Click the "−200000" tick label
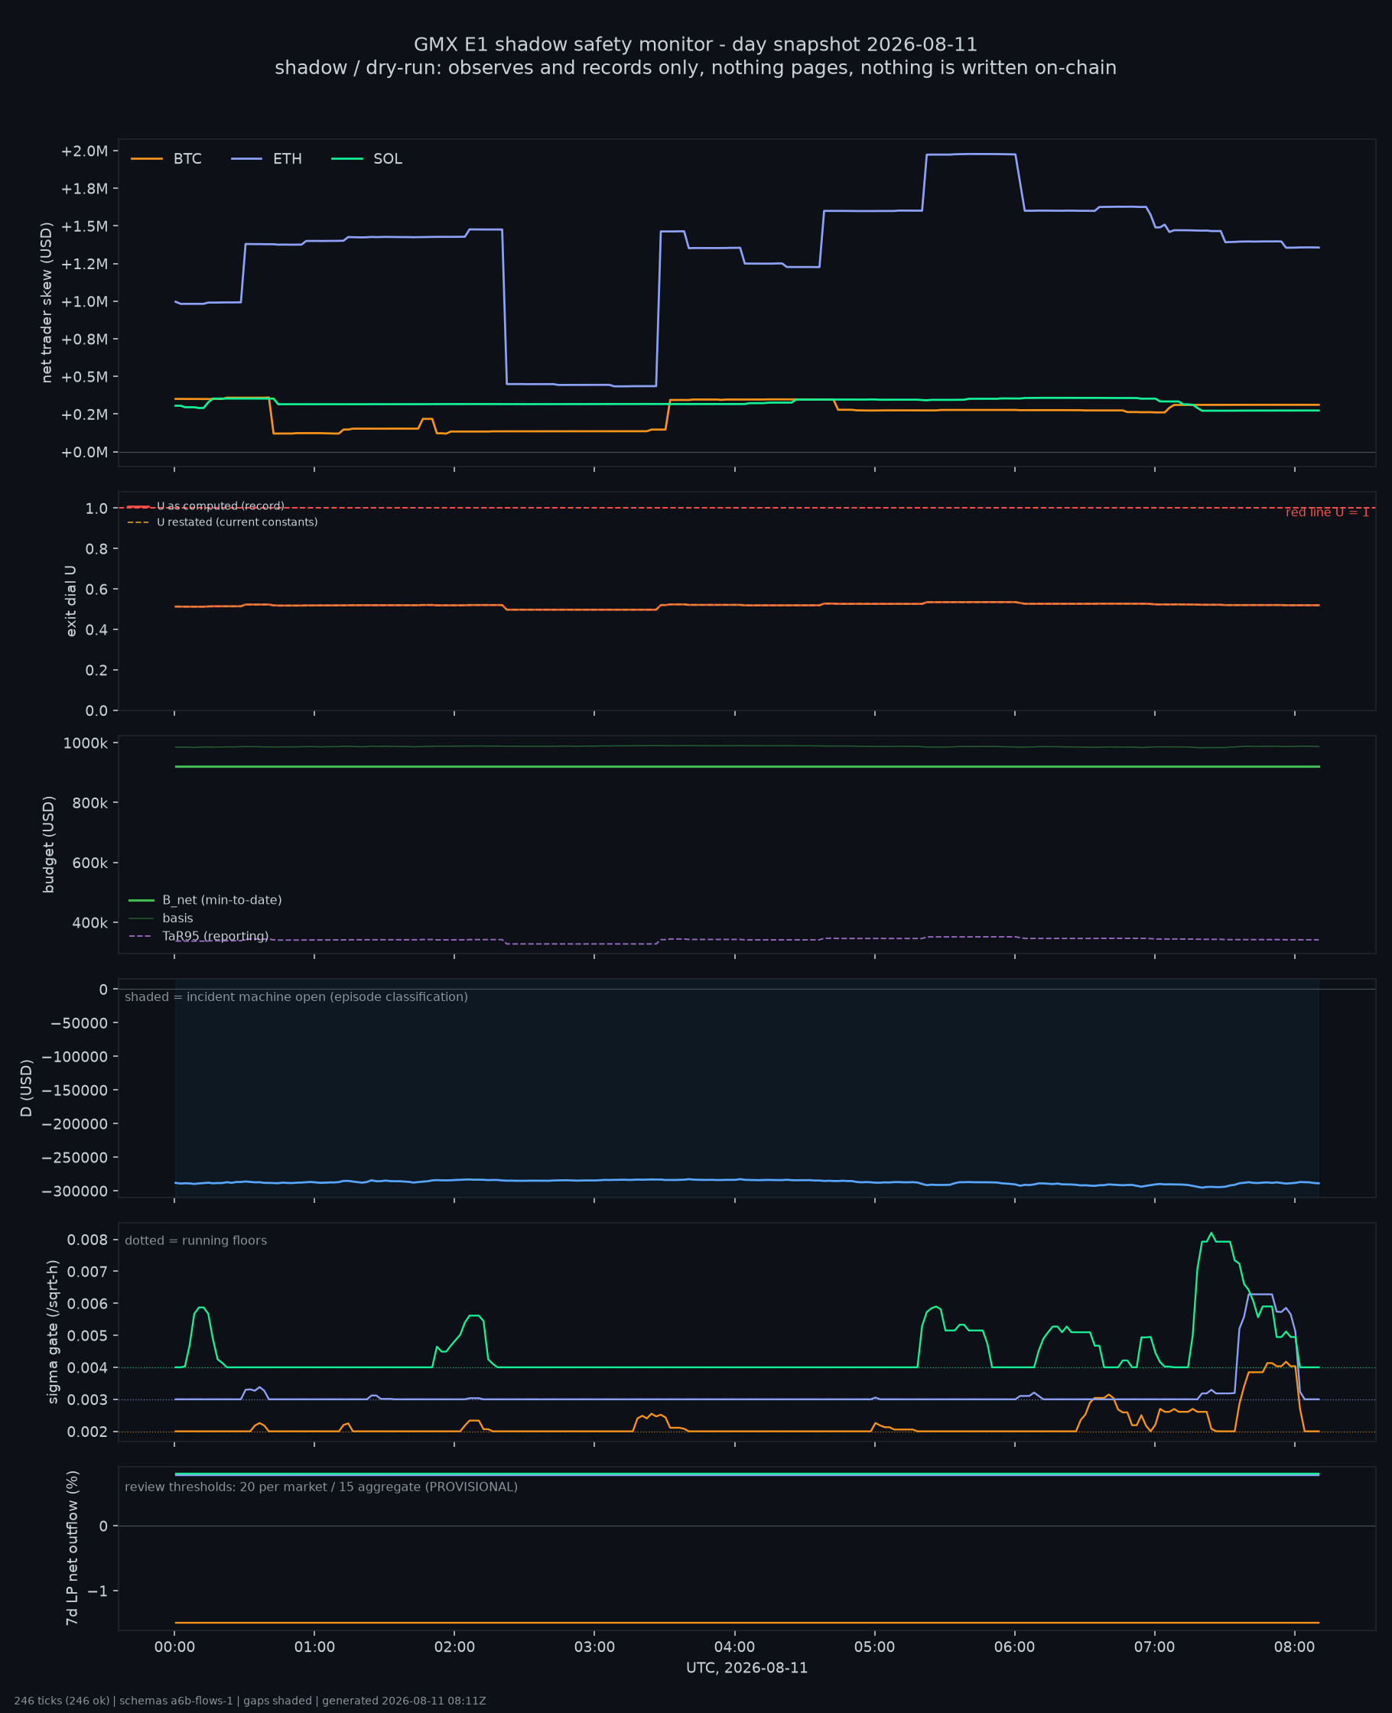 coord(76,1126)
